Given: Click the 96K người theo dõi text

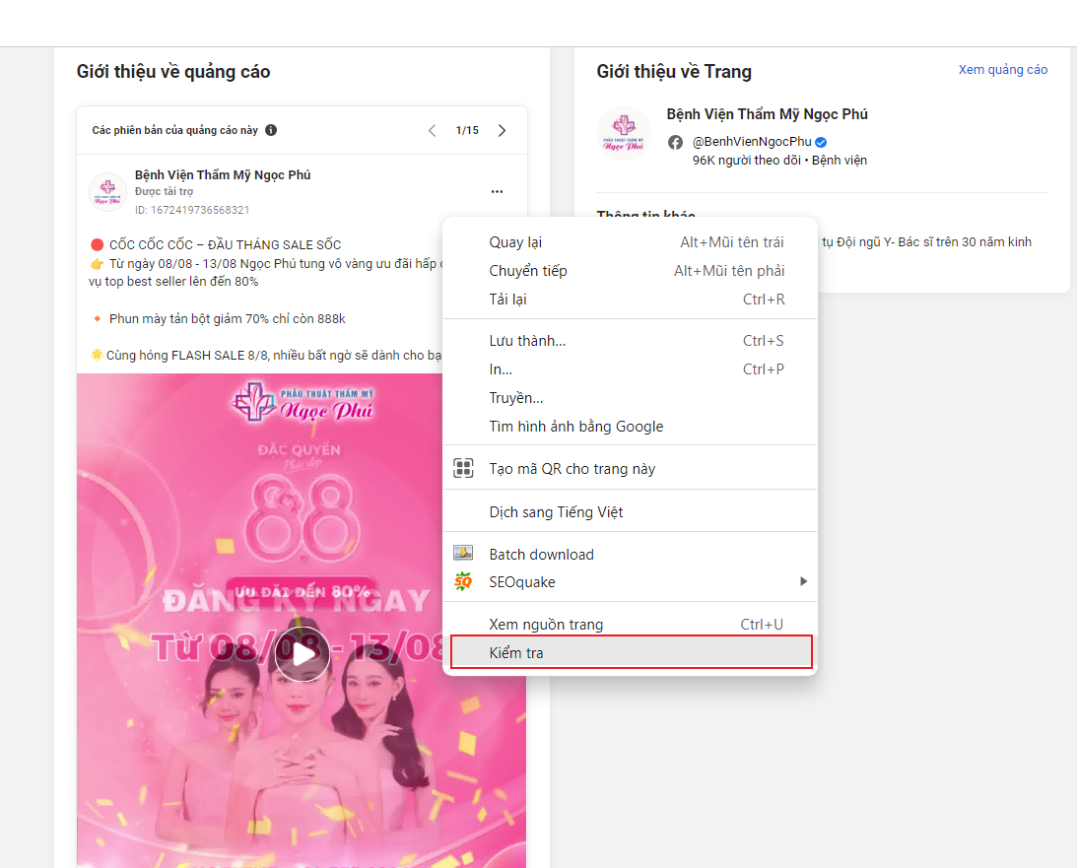Looking at the screenshot, I should point(747,160).
